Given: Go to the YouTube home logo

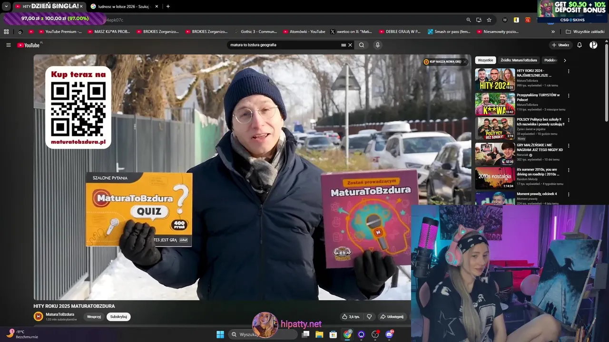Looking at the screenshot, I should click(x=29, y=45).
